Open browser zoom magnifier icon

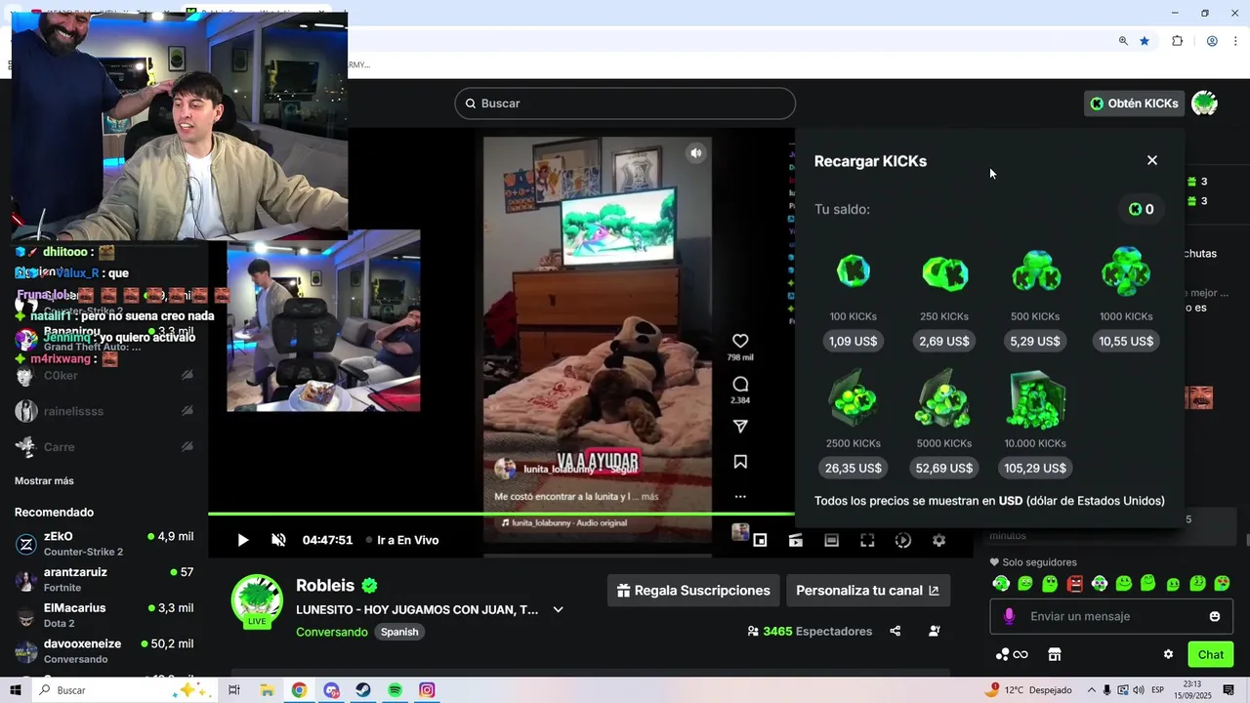1123,41
